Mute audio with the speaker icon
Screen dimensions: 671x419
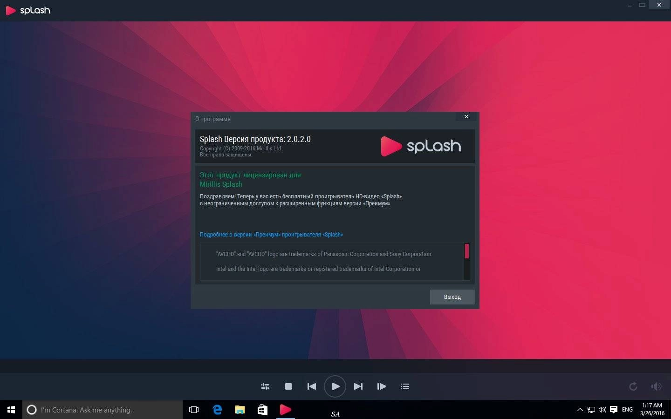click(x=656, y=386)
